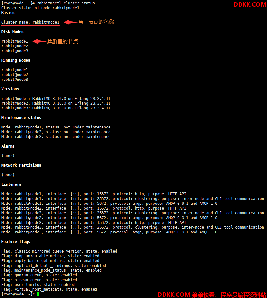Click the empty_basic_get_metric flag line
The width and height of the screenshot is (267, 298).
[50, 260]
